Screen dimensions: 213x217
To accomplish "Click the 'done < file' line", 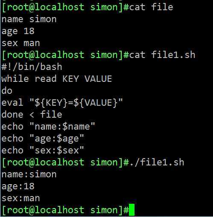I will click(x=32, y=115).
